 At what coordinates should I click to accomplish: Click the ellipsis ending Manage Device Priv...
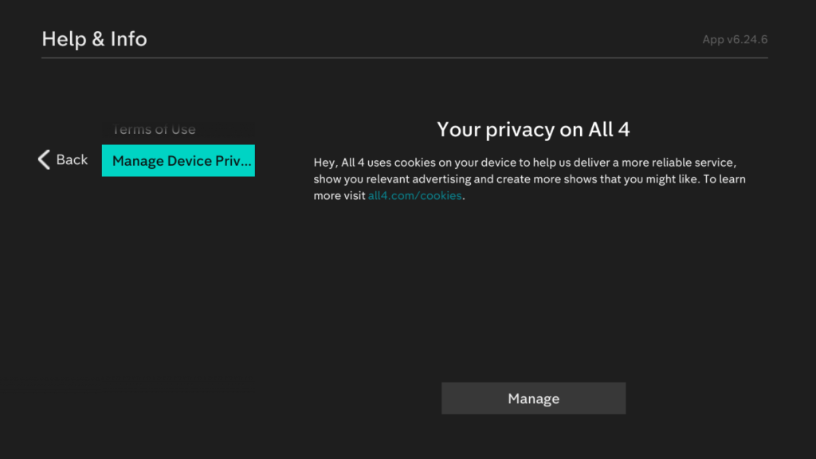tap(245, 161)
